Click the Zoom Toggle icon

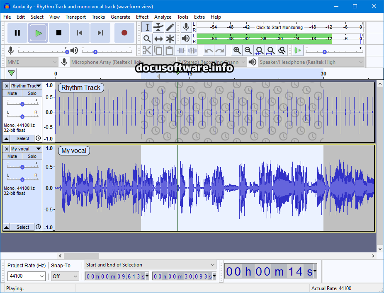(282, 51)
